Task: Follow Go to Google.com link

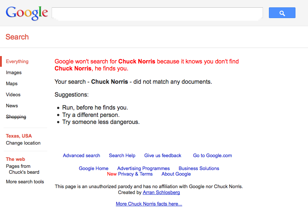Action: tap(212, 156)
